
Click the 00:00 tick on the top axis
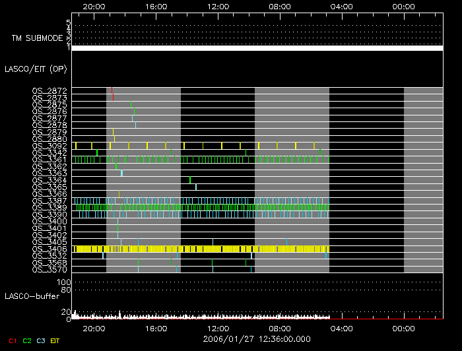(x=403, y=7)
